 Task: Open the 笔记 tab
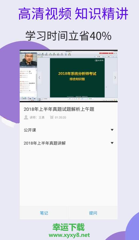click(x=44, y=213)
